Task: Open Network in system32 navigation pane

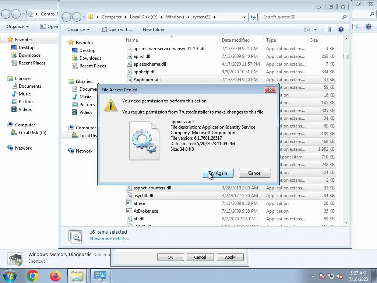Action: (84, 151)
